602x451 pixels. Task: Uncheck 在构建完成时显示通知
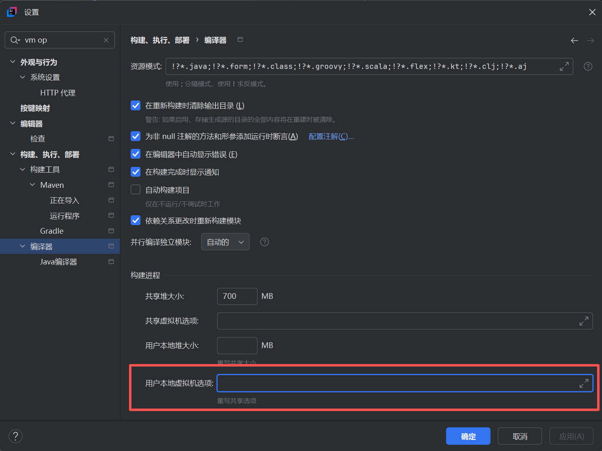pos(136,172)
